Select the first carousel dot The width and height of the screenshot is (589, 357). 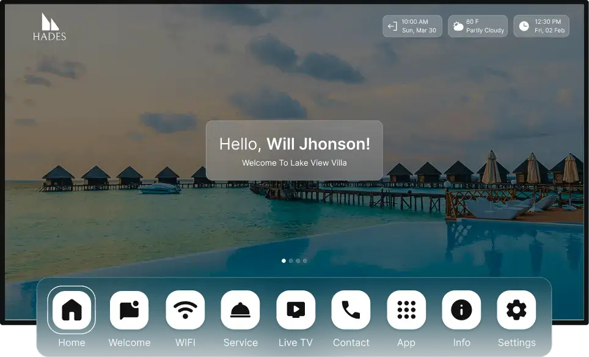(284, 261)
